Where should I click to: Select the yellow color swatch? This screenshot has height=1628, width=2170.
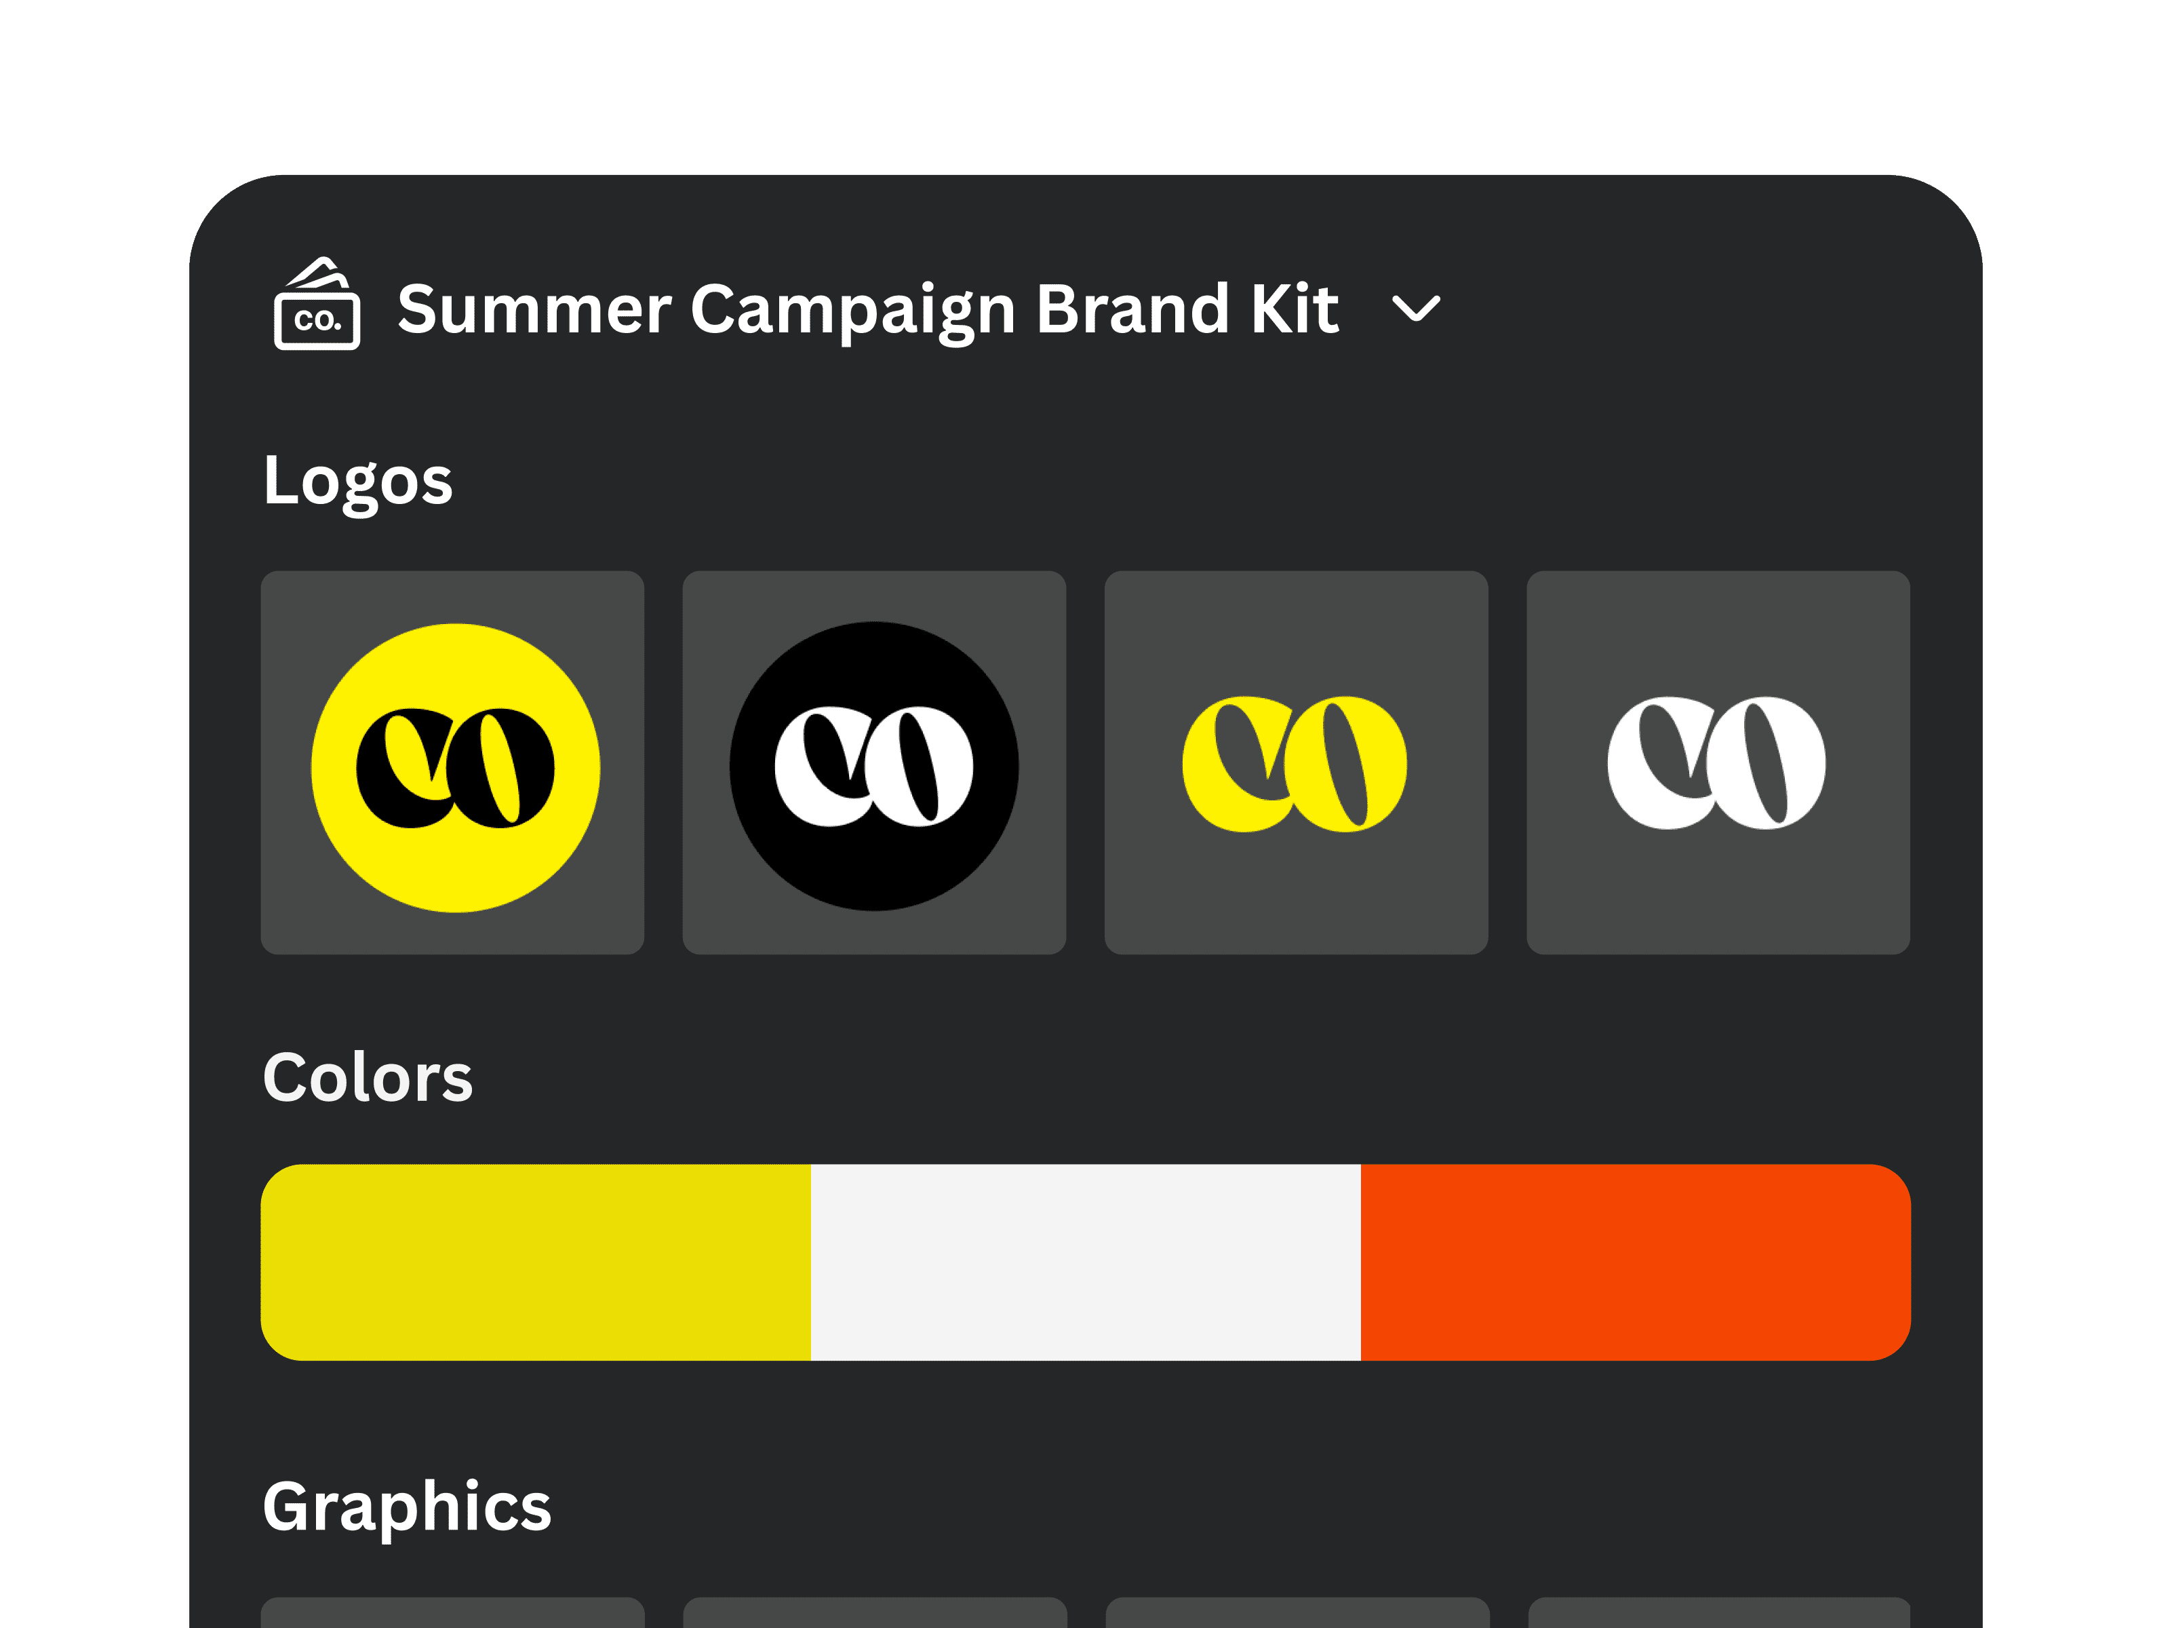(534, 1259)
